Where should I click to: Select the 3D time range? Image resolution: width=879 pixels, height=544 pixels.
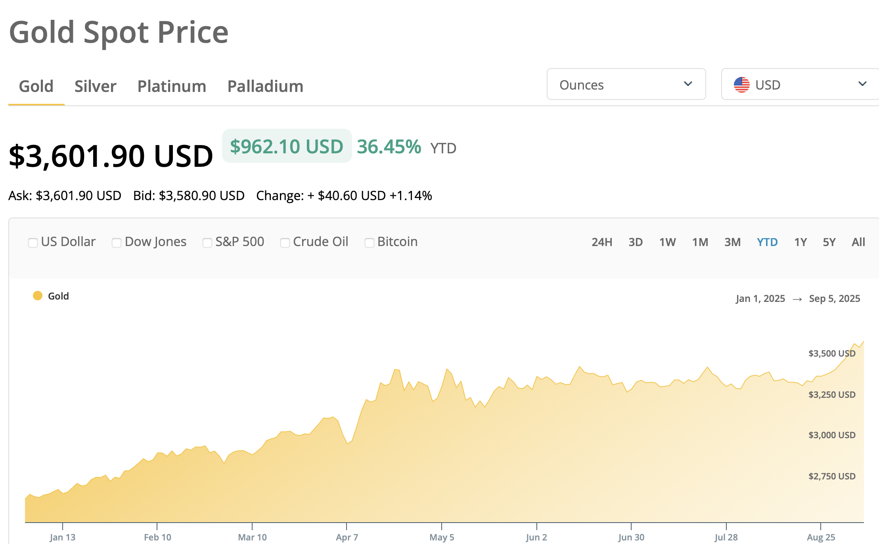click(636, 242)
